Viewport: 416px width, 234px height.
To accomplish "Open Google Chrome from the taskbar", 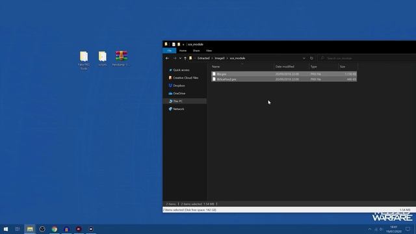I will coord(55,229).
